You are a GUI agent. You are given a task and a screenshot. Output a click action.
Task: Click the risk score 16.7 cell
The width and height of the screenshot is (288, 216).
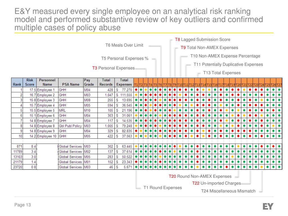[30, 95]
